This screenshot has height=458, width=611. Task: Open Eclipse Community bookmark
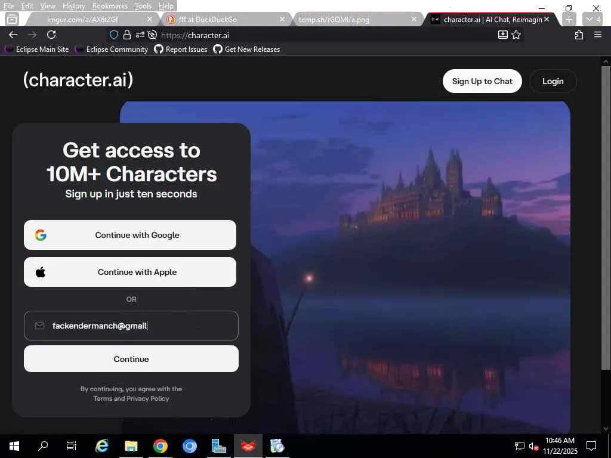point(112,49)
